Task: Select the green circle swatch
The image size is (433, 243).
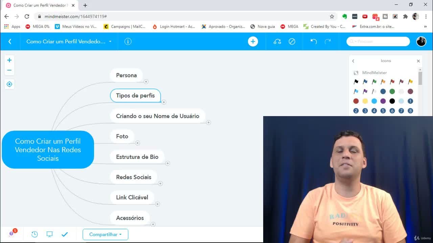Action: click(392, 91)
